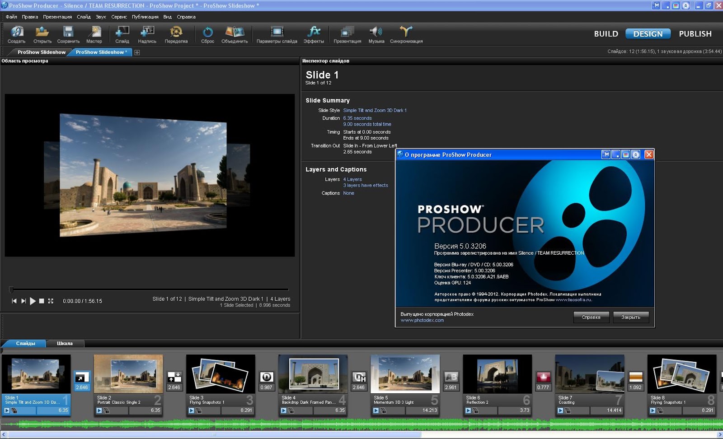Open Параметры слайда options
The width and height of the screenshot is (723, 439).
click(x=277, y=33)
